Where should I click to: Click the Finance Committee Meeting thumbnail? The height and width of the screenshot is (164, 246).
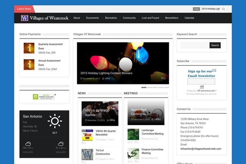pos(133,154)
